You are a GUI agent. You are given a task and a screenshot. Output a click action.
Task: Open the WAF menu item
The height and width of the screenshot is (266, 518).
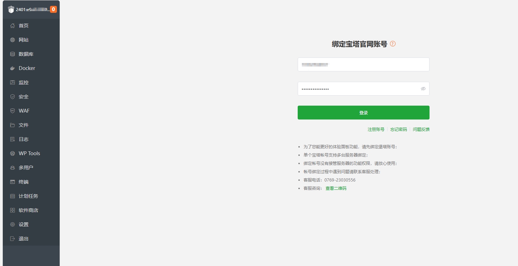tap(31, 111)
